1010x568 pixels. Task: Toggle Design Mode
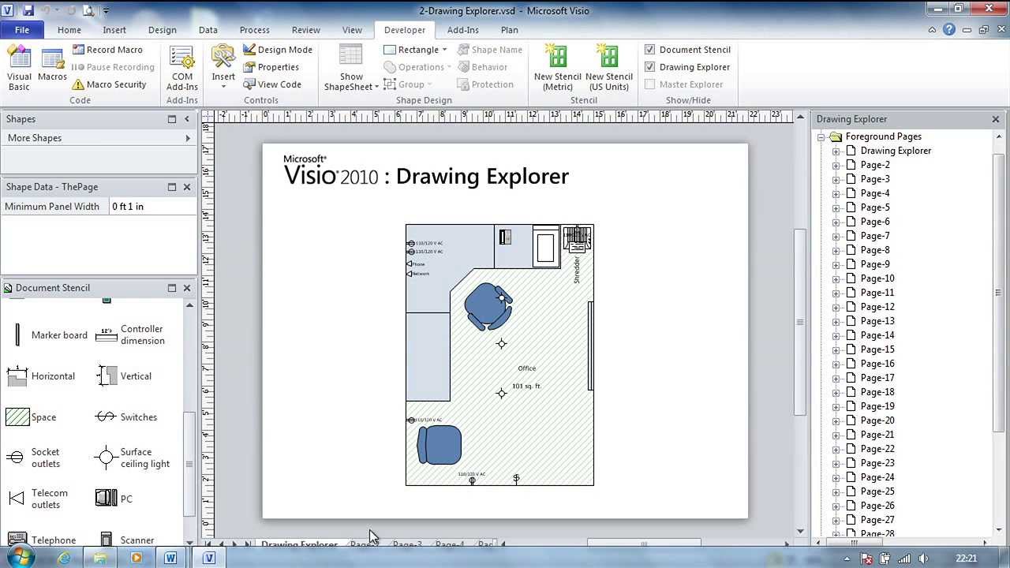[x=278, y=50]
